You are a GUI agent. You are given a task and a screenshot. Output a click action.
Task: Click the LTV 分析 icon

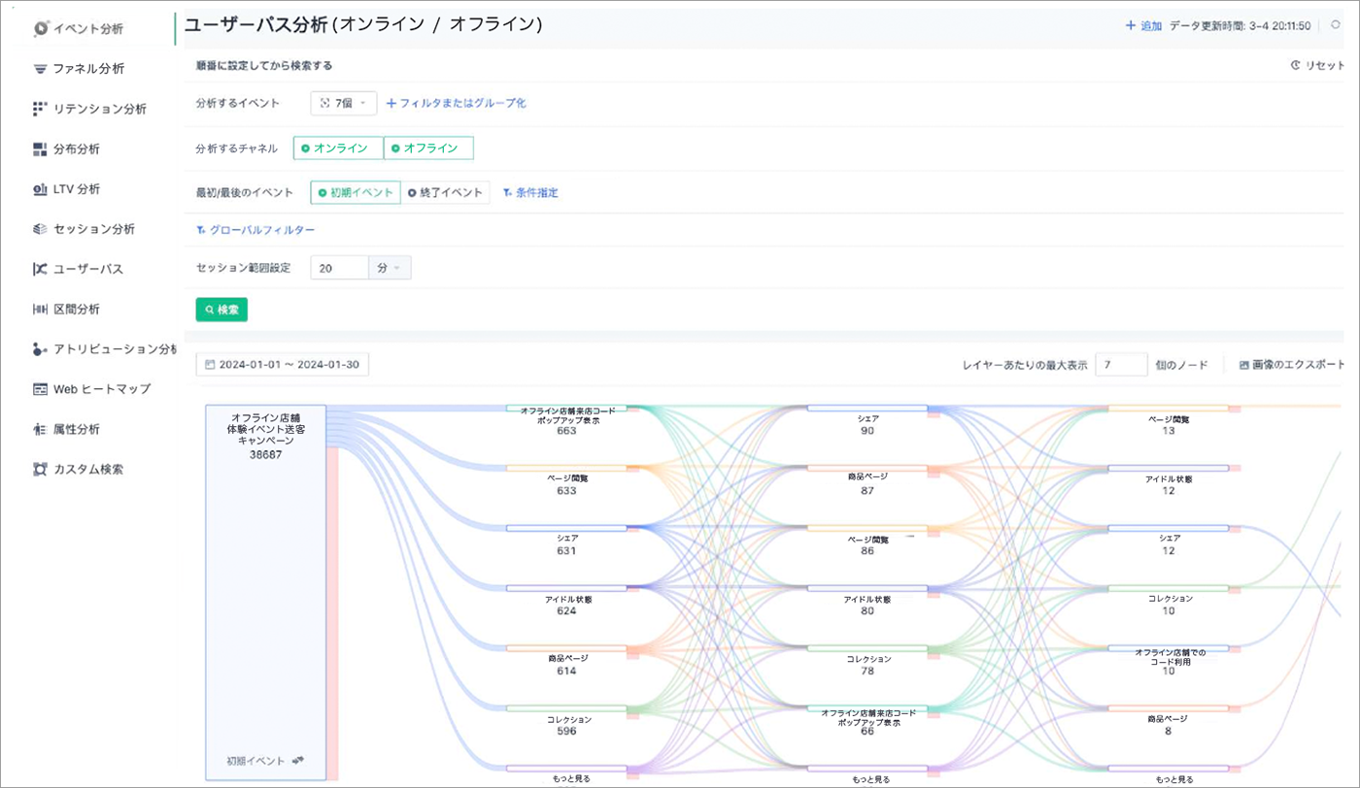(40, 189)
